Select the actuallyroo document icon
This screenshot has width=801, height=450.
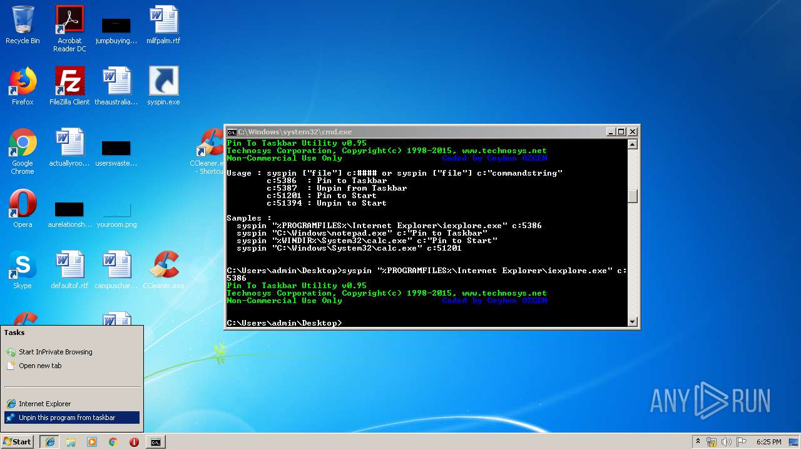pos(69,147)
